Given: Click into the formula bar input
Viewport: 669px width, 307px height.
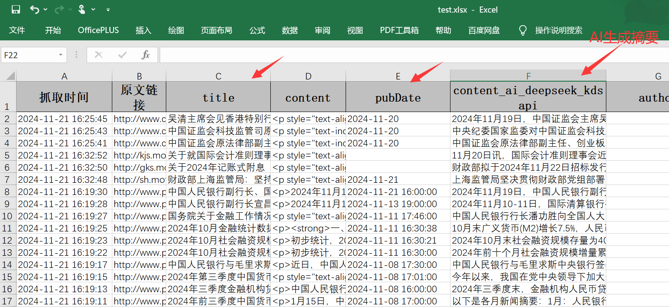Looking at the screenshot, I should pyautogui.click(x=414, y=55).
